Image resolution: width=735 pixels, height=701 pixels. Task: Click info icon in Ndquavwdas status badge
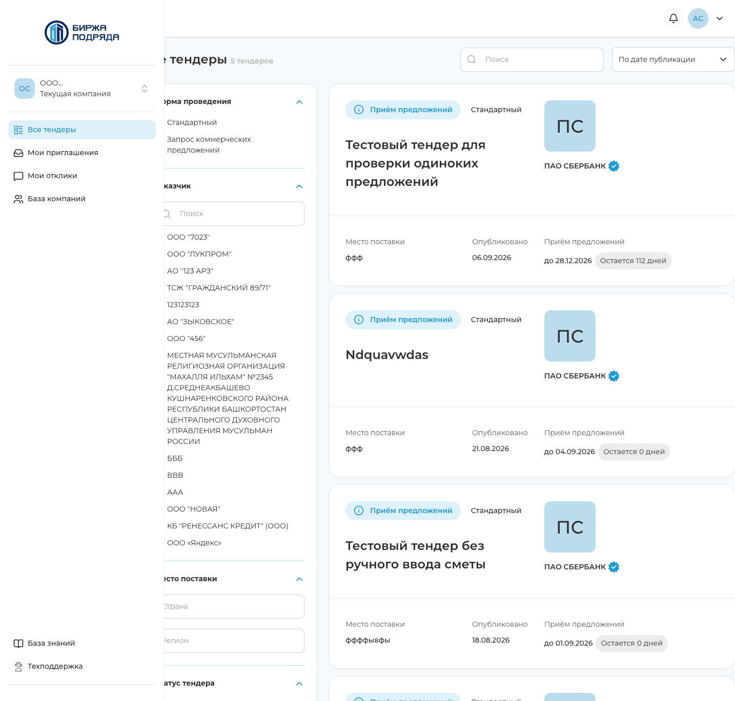(359, 320)
